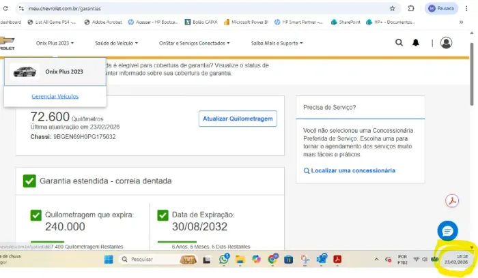Open the Windows Start button
Image resolution: width=478 pixels, height=278 pixels.
[109, 260]
